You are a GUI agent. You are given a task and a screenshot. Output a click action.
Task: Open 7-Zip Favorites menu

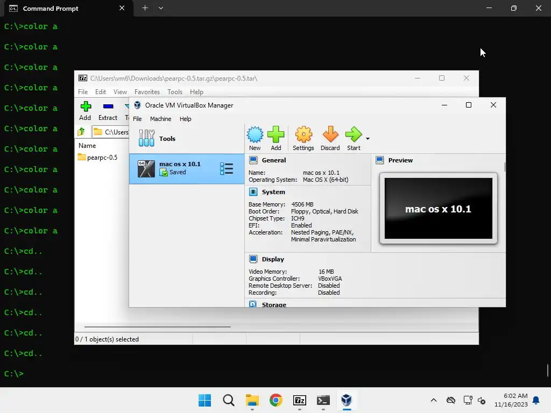coord(147,91)
